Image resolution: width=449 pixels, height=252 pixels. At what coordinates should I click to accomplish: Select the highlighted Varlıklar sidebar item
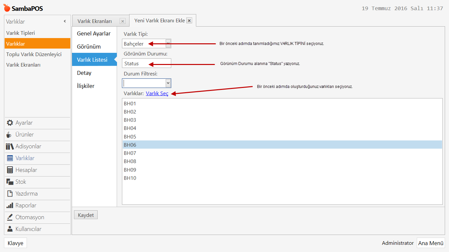tap(37, 44)
